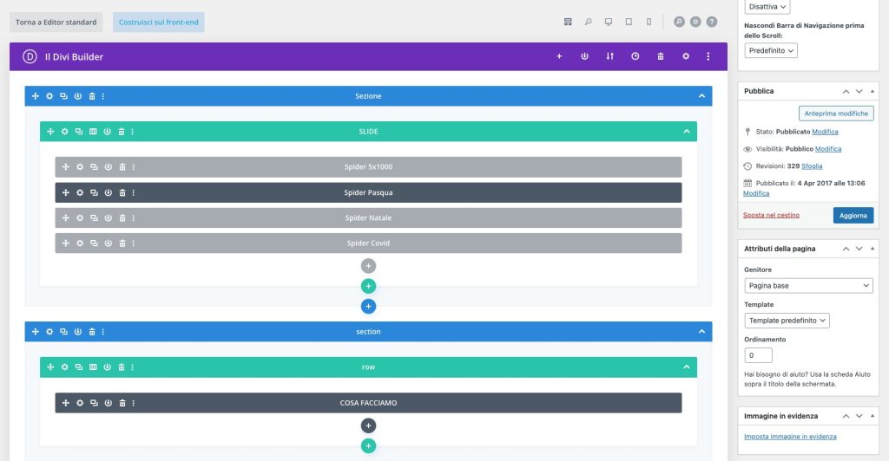Duplicate the Sezione section
Image resolution: width=889 pixels, height=461 pixels.
pyautogui.click(x=63, y=96)
